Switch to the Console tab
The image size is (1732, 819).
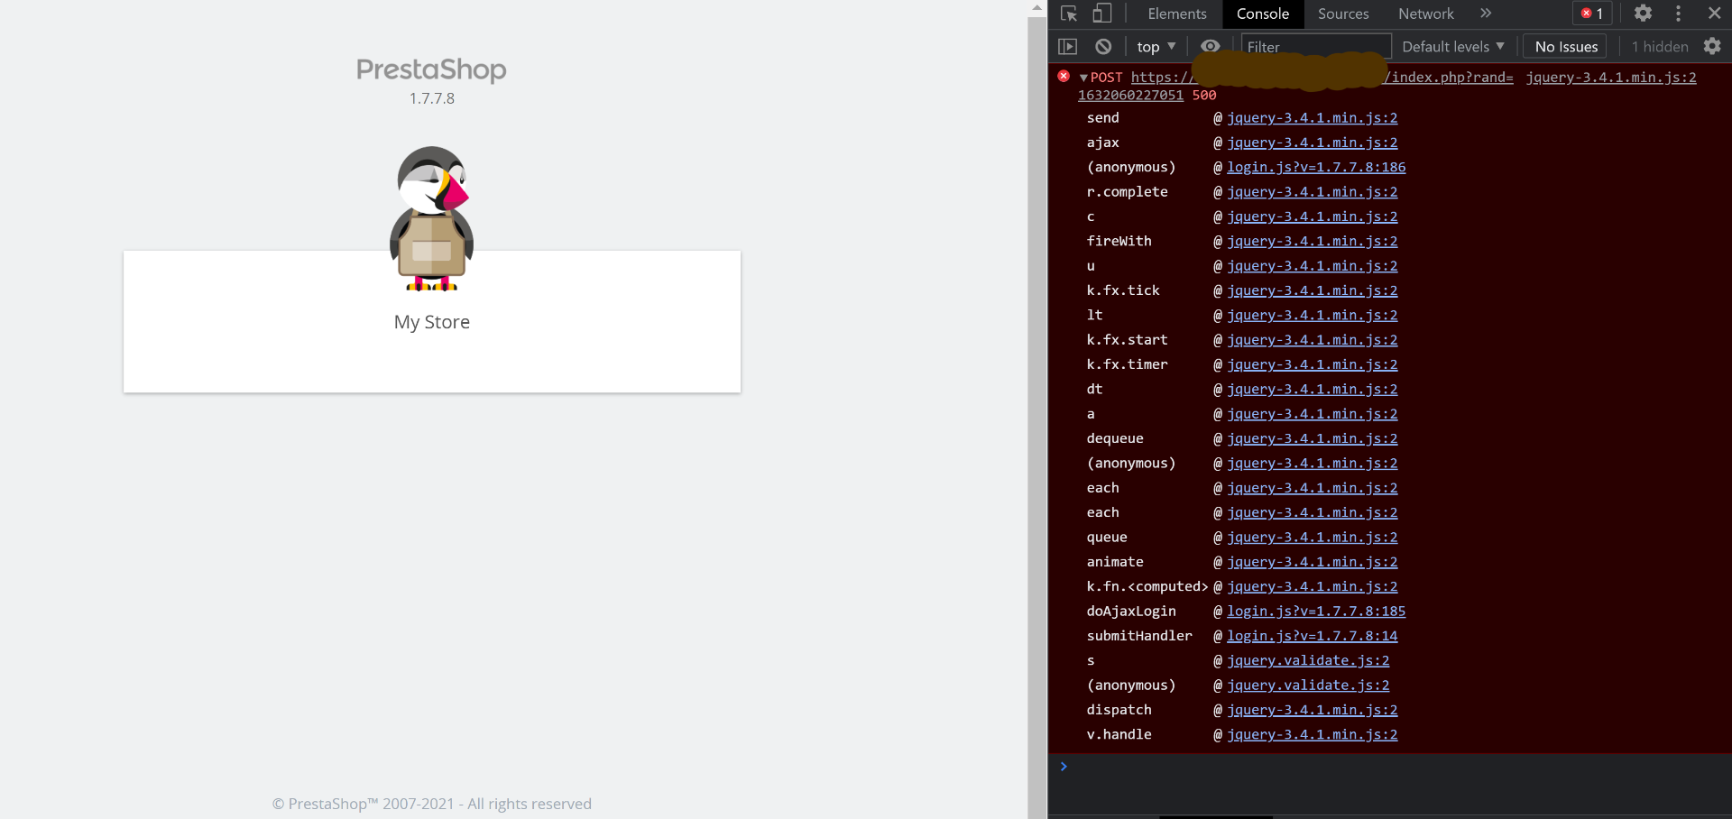click(1263, 14)
